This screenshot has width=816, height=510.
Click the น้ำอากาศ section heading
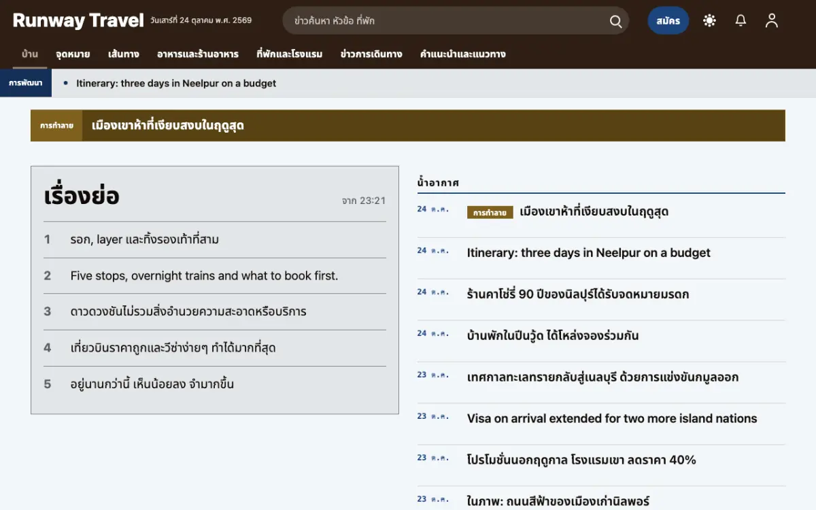(439, 183)
